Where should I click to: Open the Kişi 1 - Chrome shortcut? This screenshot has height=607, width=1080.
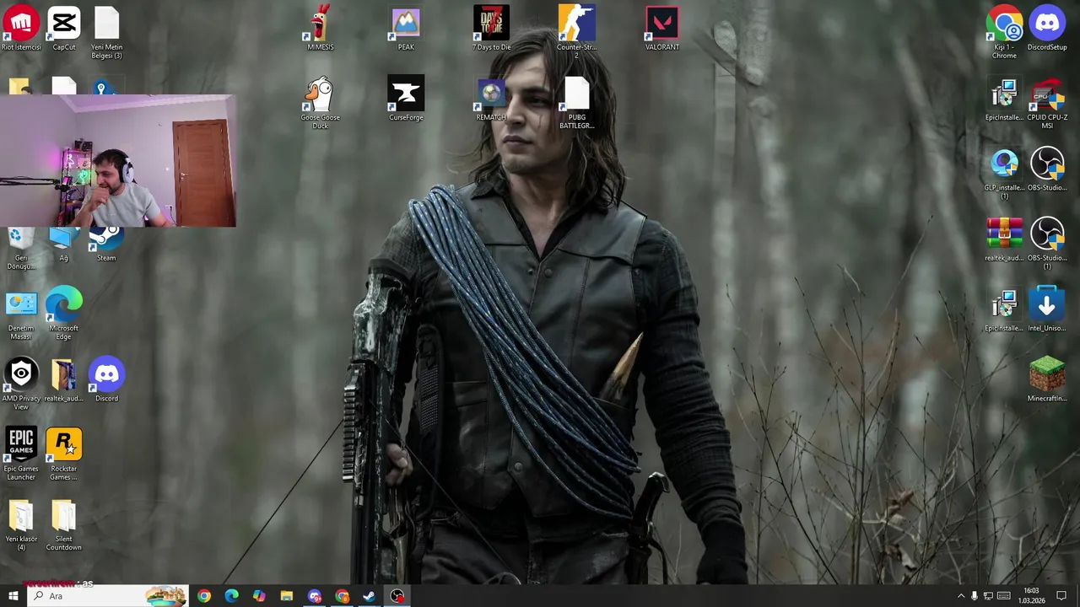[x=1004, y=32]
